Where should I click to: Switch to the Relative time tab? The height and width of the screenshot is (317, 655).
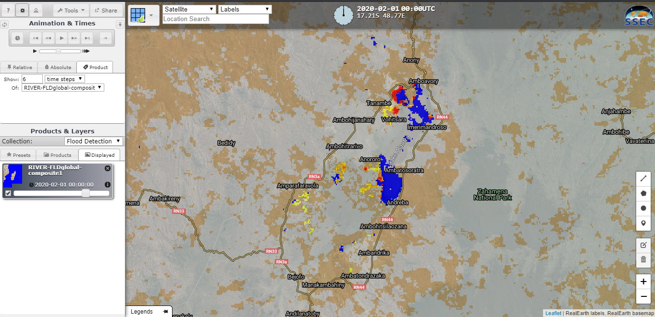(x=19, y=67)
